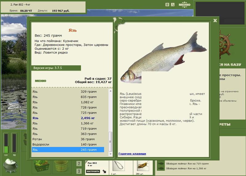Select the highlighted Язь 245 грамм row

point(68,150)
